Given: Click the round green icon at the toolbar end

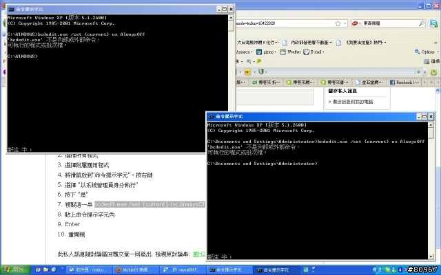Looking at the screenshot, I should pos(434,72).
